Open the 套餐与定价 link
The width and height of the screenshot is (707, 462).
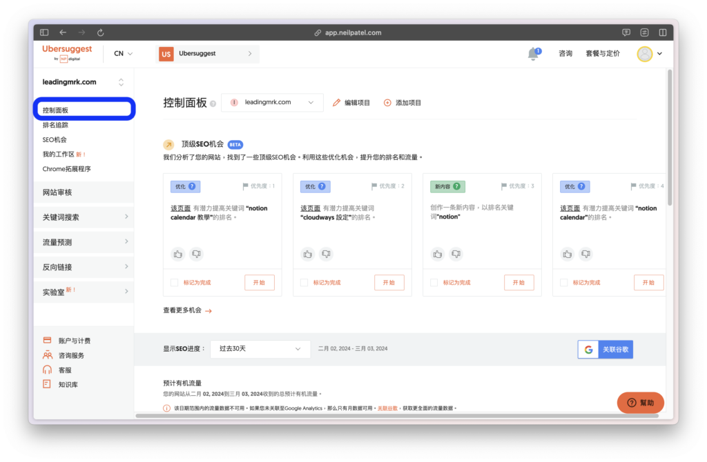point(603,54)
